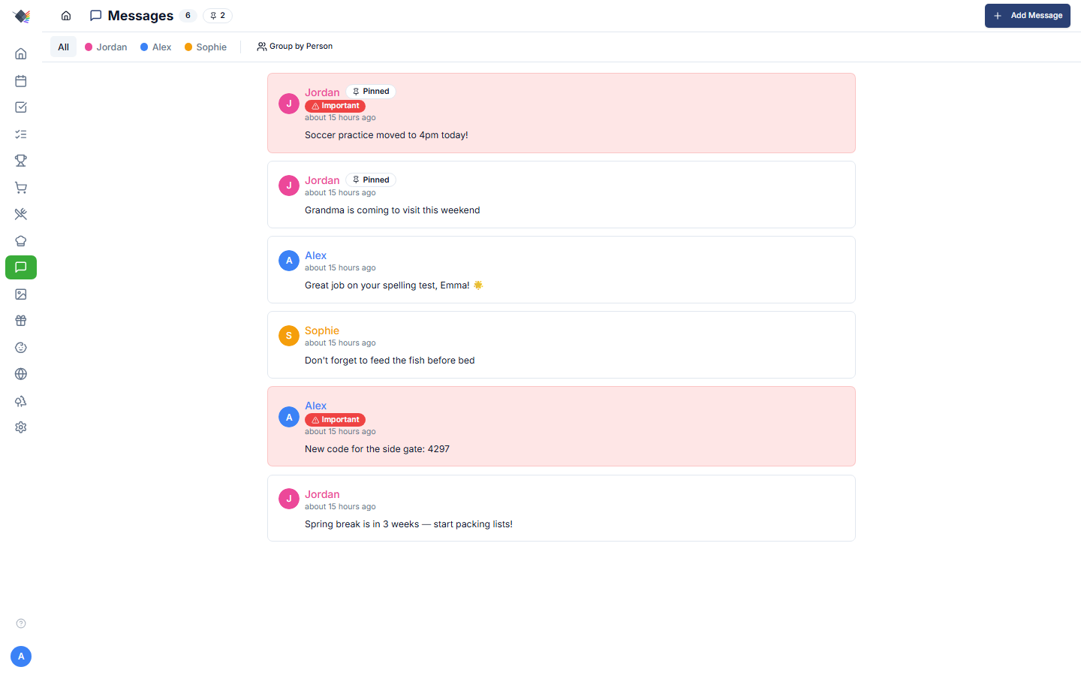Open the Home dashboard sidebar icon
The image size is (1081, 676).
click(x=21, y=54)
